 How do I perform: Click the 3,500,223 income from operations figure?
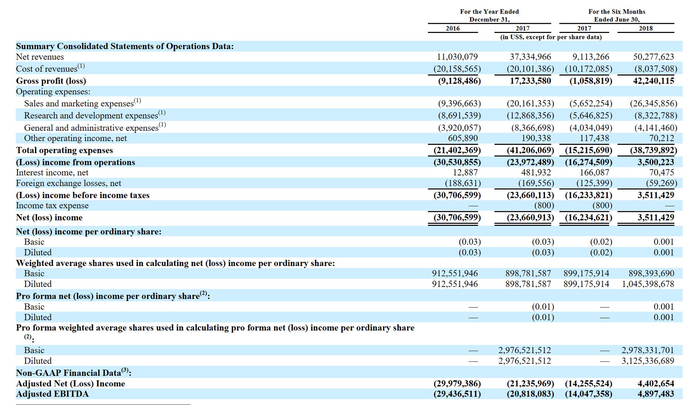pos(656,162)
